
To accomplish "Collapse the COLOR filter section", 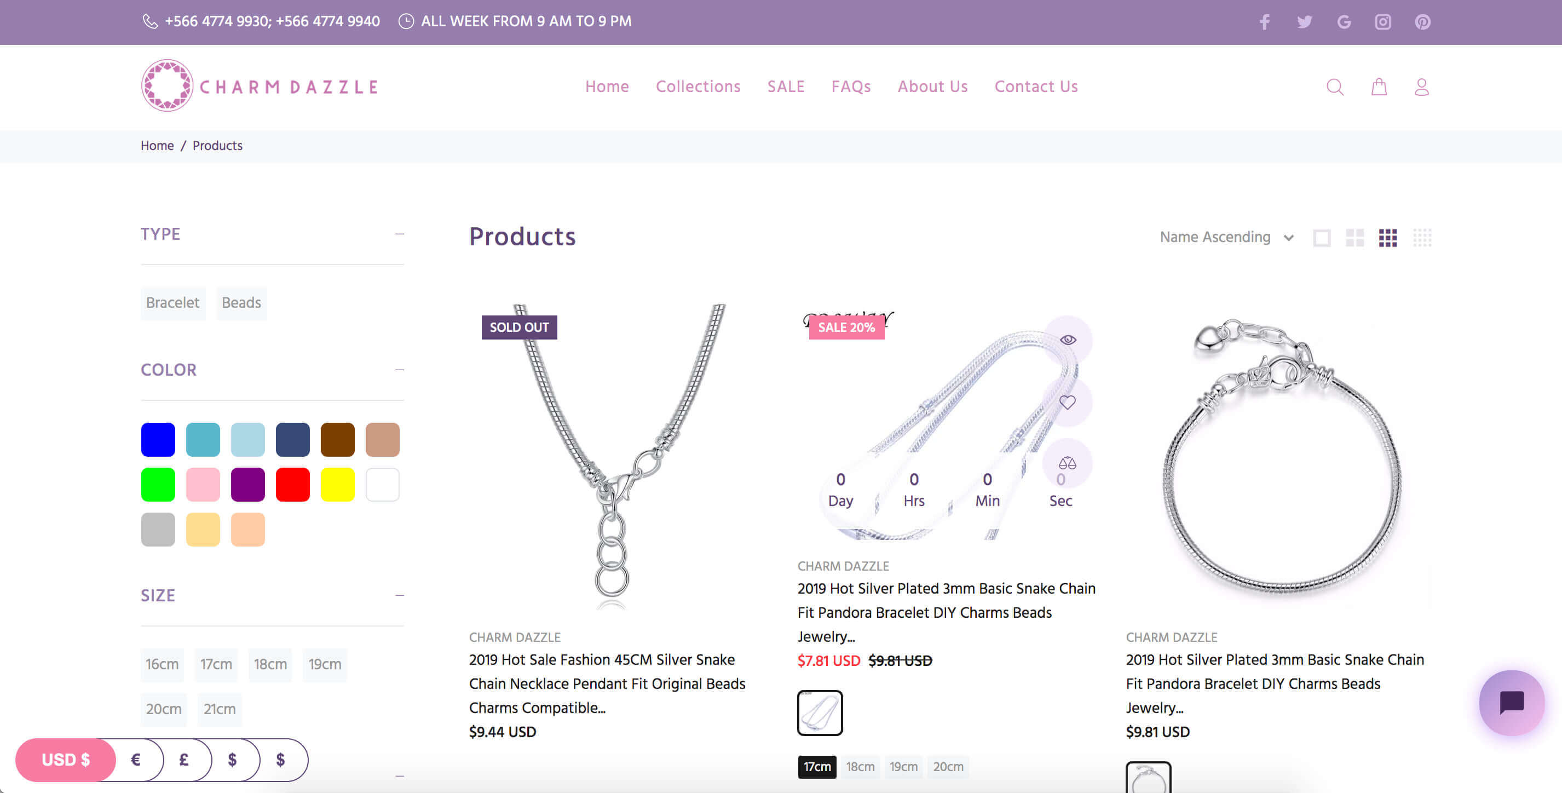I will [x=399, y=370].
